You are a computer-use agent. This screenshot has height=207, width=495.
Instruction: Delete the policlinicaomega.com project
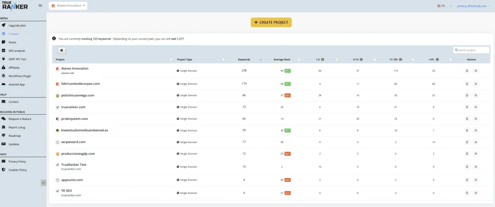click(467, 95)
